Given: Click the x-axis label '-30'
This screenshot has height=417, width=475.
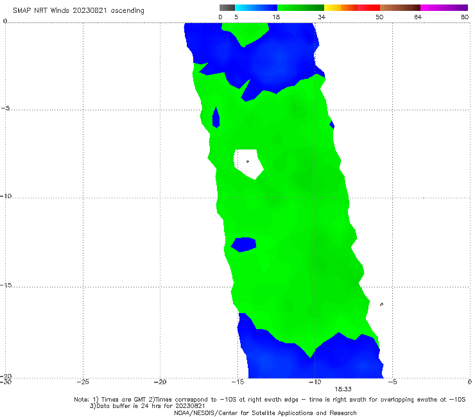Looking at the screenshot, I should (x=5, y=382).
